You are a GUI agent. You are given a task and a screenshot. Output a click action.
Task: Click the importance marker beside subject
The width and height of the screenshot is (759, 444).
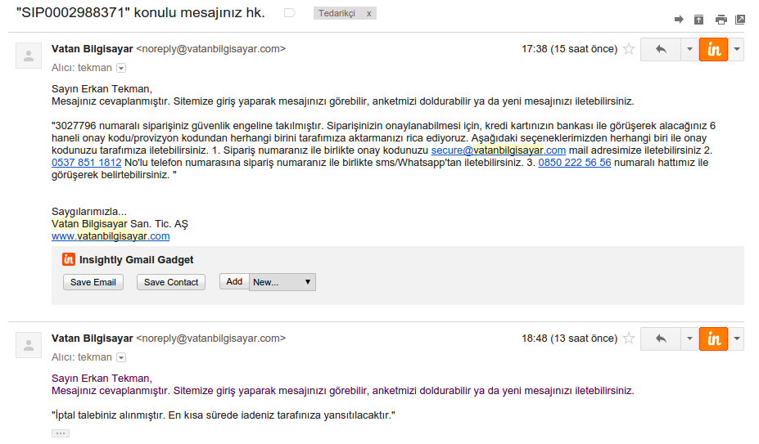tap(289, 13)
